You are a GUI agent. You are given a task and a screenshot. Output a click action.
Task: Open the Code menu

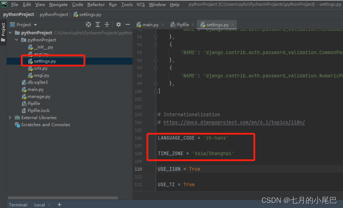77,4
